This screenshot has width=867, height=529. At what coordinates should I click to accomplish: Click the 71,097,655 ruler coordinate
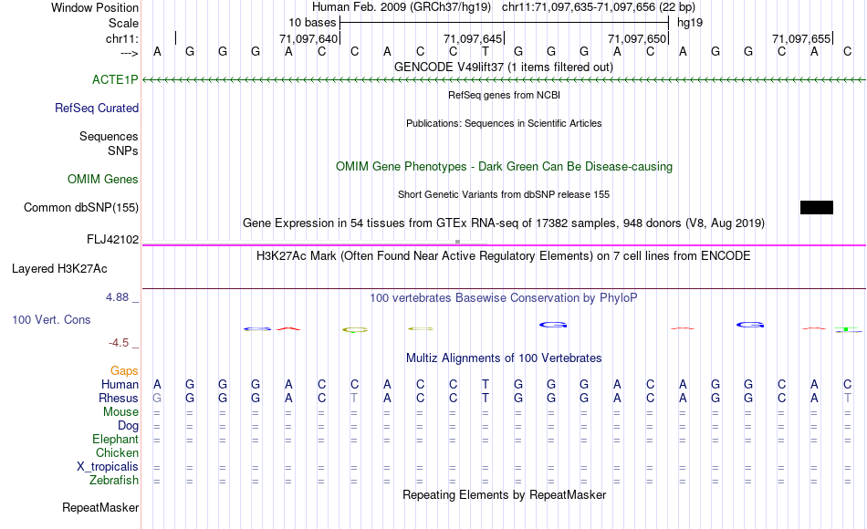801,38
